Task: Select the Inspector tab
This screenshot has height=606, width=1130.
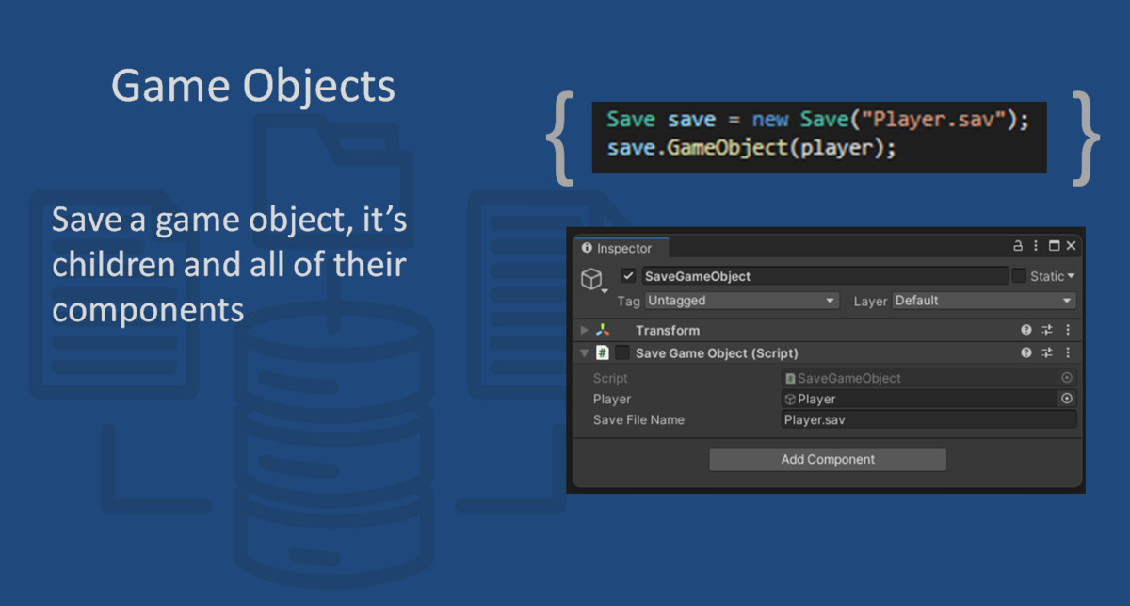Action: (x=620, y=248)
